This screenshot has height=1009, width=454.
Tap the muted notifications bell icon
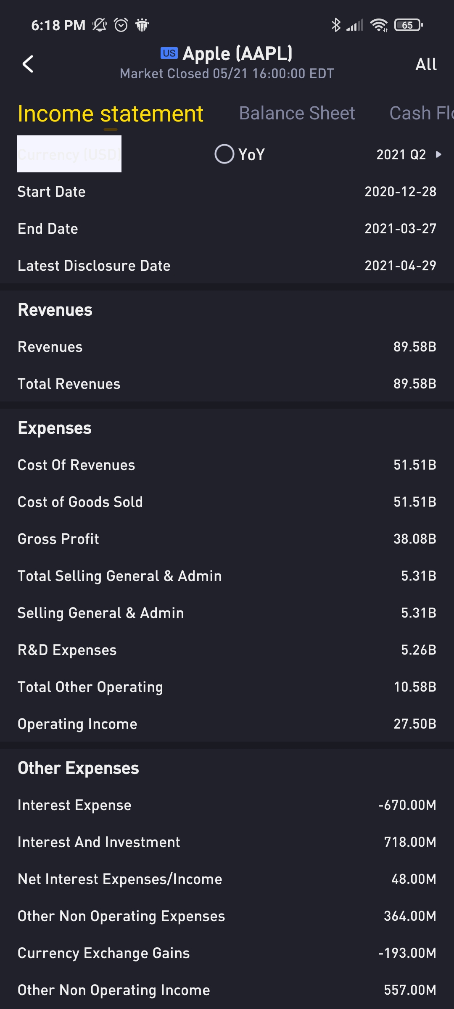coord(100,25)
